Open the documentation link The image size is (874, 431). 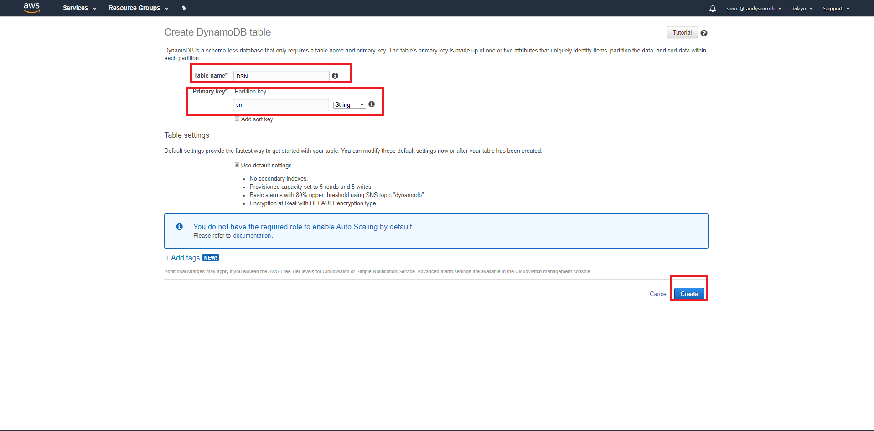tap(252, 236)
